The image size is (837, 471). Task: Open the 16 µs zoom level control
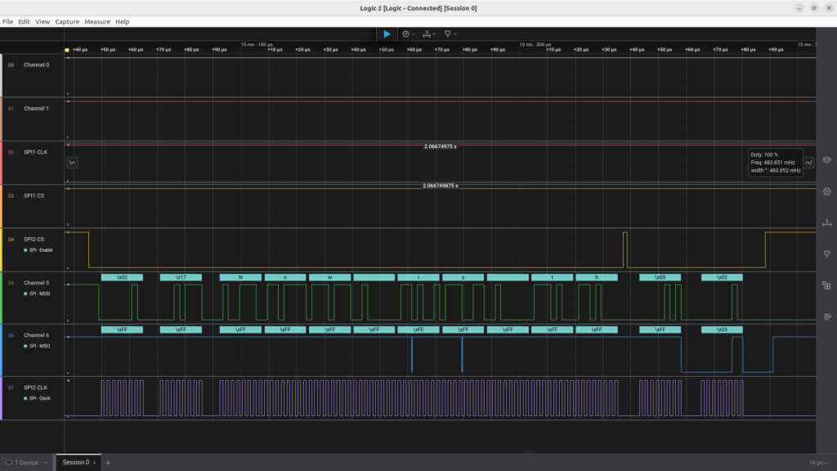pos(818,463)
